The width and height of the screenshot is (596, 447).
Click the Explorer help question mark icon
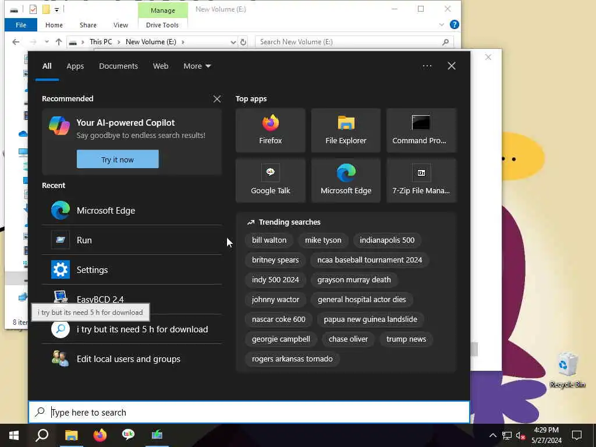(x=454, y=24)
